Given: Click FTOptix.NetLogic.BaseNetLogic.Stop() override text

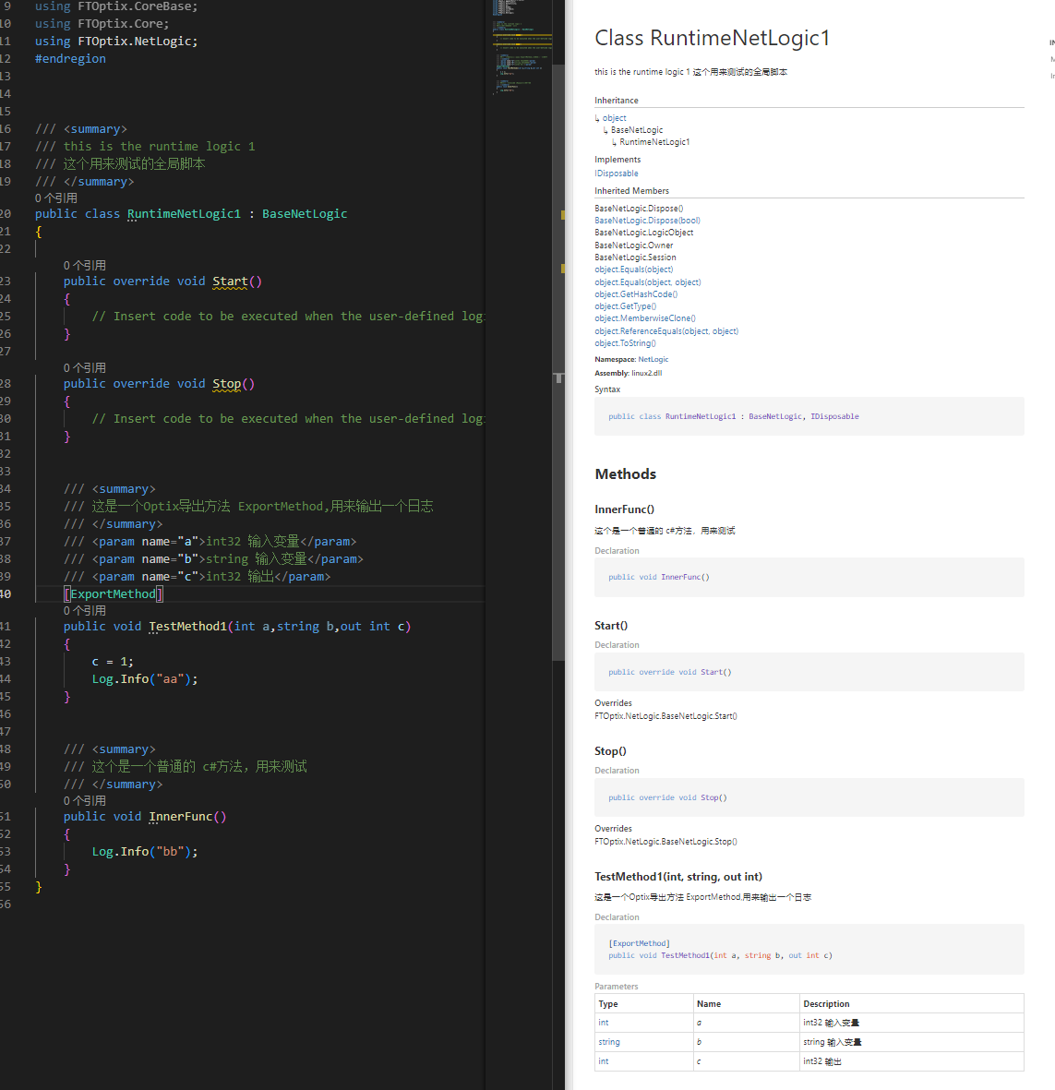Looking at the screenshot, I should [x=665, y=842].
